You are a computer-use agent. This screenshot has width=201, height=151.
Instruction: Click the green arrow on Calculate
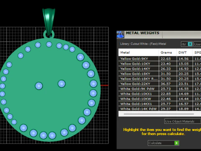tap(177, 143)
